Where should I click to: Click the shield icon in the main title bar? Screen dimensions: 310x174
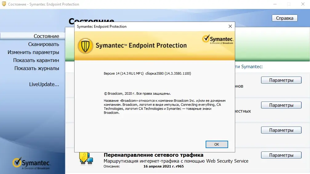(x=4, y=4)
